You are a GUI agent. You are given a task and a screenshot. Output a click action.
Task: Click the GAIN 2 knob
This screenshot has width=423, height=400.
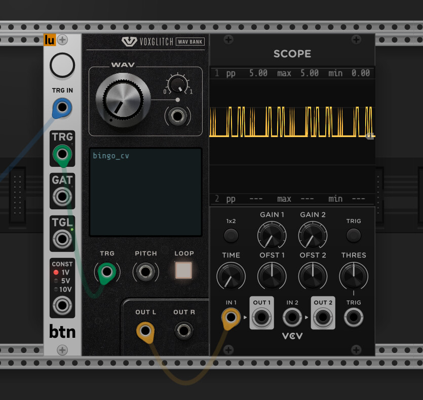click(x=313, y=235)
